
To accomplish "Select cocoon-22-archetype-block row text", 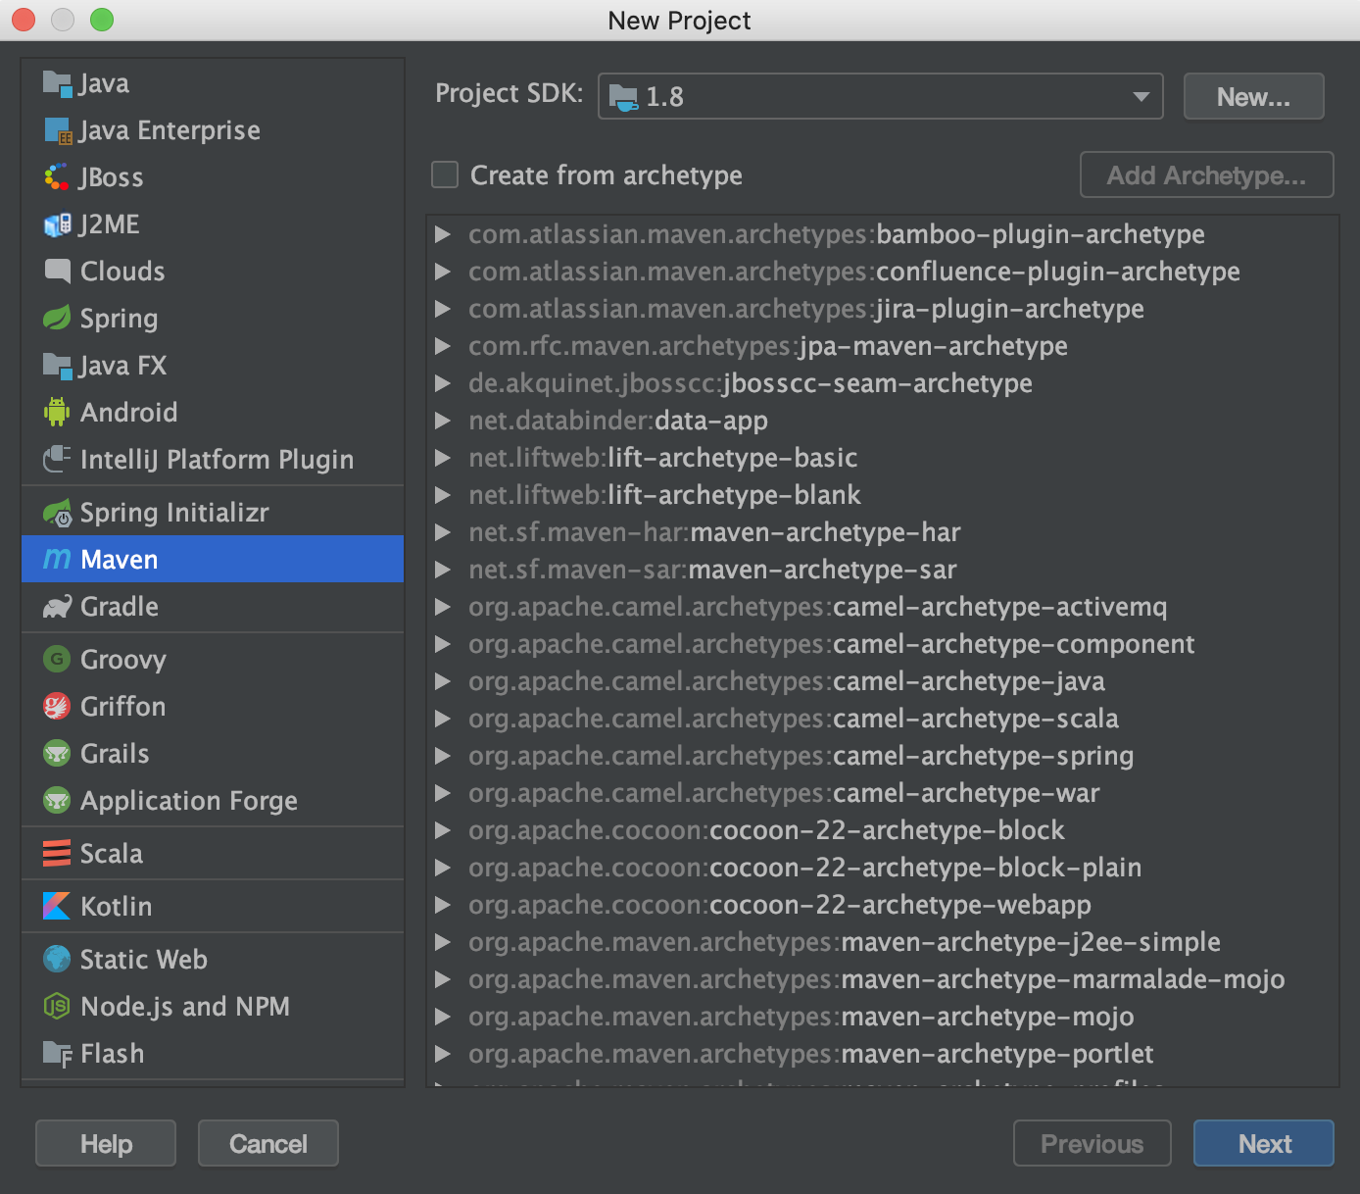I will (766, 830).
